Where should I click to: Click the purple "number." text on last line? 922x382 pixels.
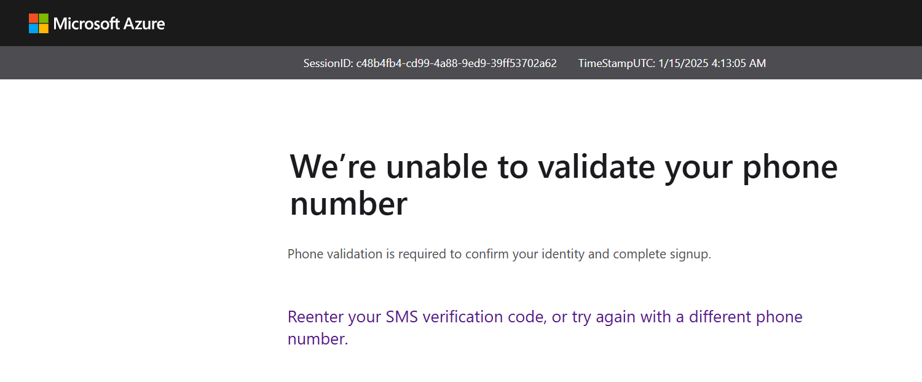pos(318,339)
